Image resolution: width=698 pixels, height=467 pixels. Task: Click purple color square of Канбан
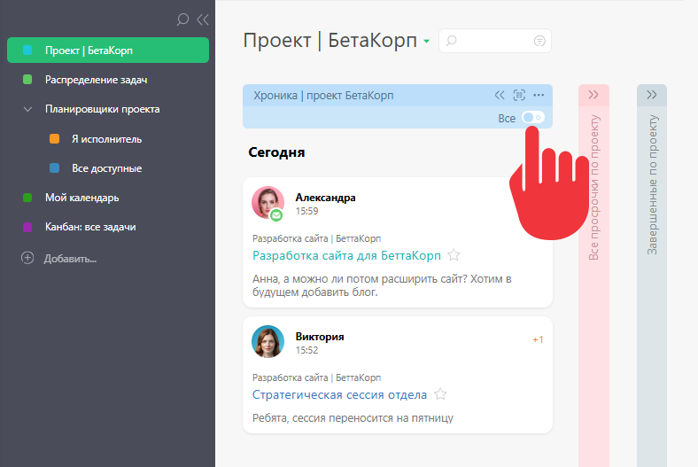click(27, 227)
